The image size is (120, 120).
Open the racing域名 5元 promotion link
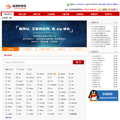point(97,56)
